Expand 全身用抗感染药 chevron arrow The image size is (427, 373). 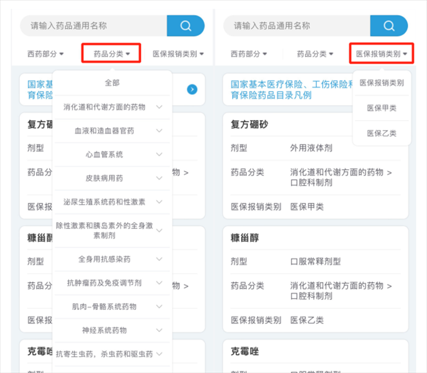coord(159,259)
